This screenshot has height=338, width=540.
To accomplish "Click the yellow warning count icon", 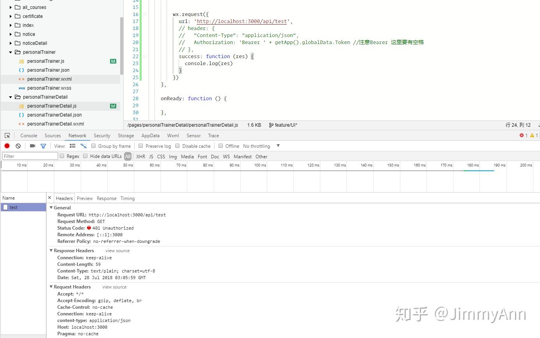I will (532, 136).
